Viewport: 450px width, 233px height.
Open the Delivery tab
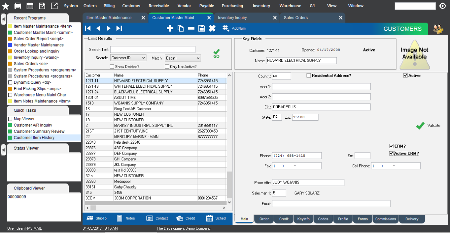coord(412,219)
